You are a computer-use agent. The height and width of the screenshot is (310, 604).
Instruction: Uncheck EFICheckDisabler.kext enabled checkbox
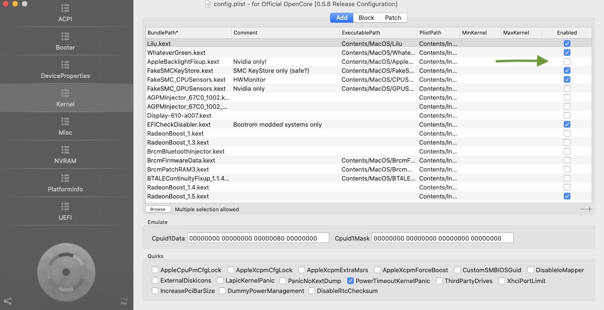pyautogui.click(x=567, y=124)
